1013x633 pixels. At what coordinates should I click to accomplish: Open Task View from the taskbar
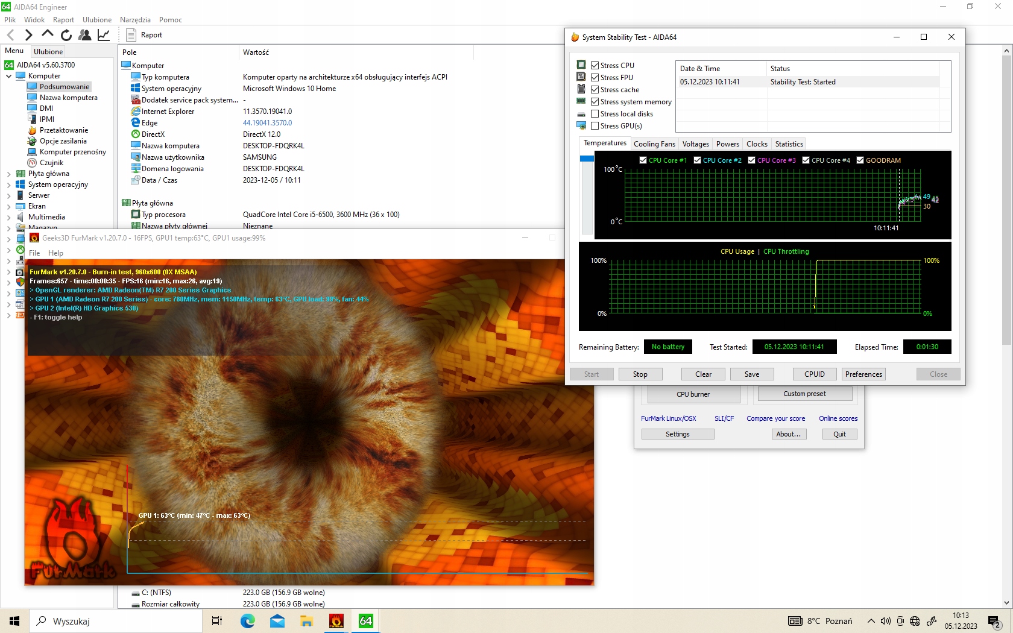pos(217,621)
